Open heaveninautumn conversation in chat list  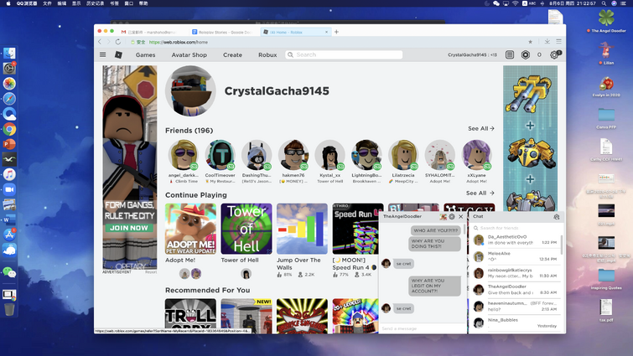tap(516, 306)
